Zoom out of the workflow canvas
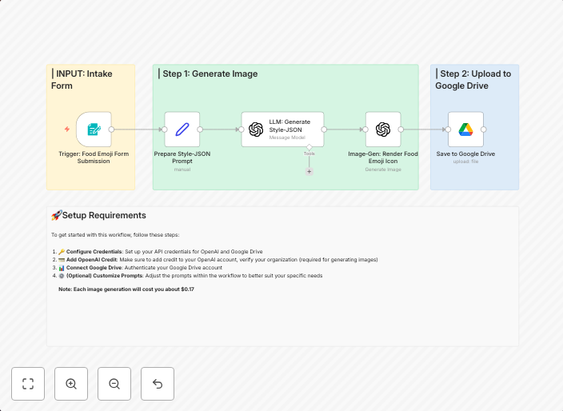Image resolution: width=563 pixels, height=411 pixels. click(x=114, y=384)
